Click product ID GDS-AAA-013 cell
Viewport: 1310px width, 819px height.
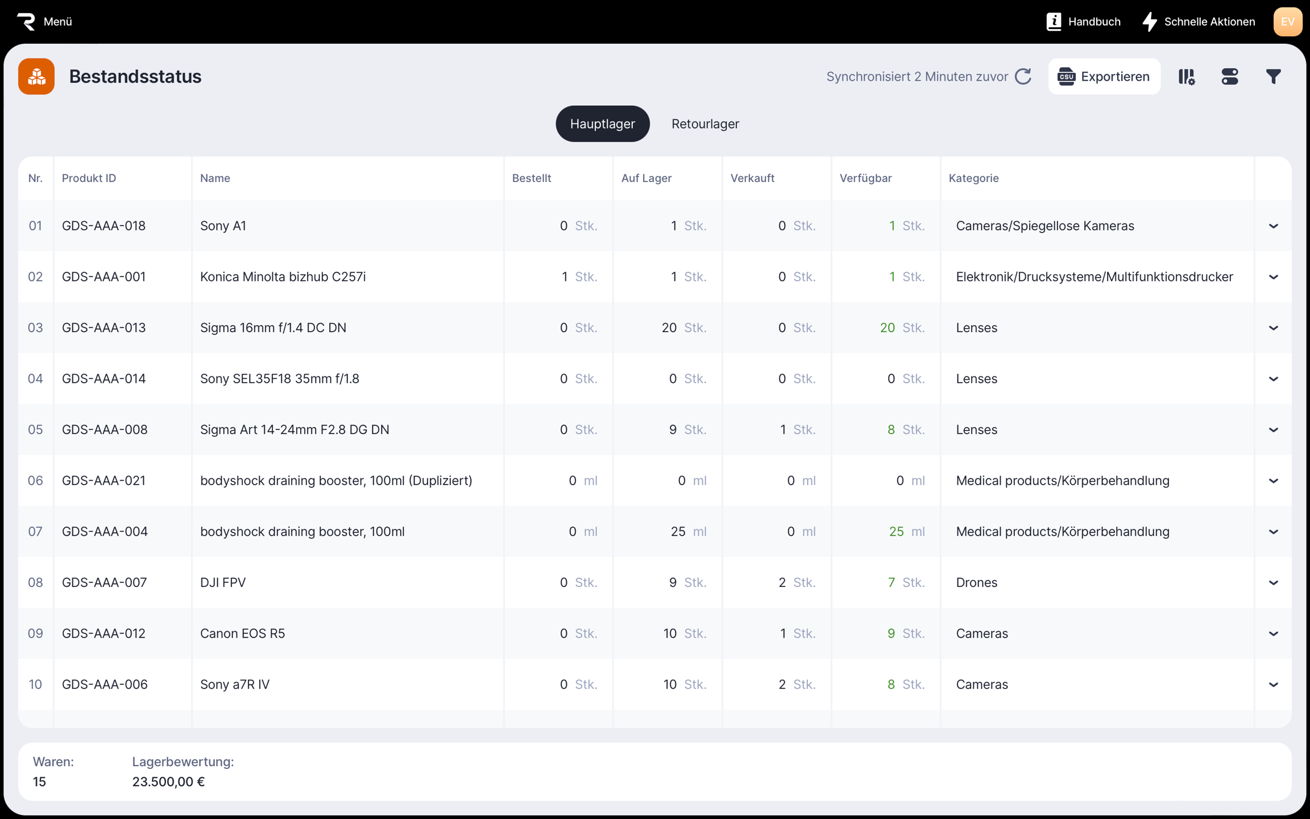click(103, 328)
